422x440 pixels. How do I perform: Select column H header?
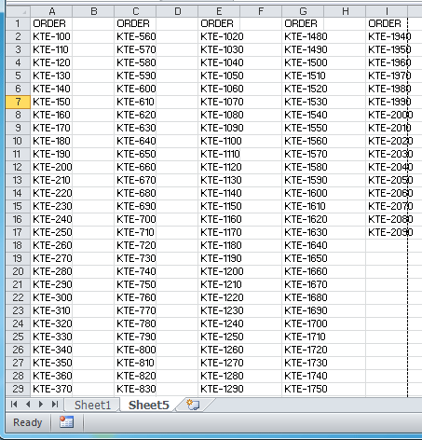click(x=345, y=12)
